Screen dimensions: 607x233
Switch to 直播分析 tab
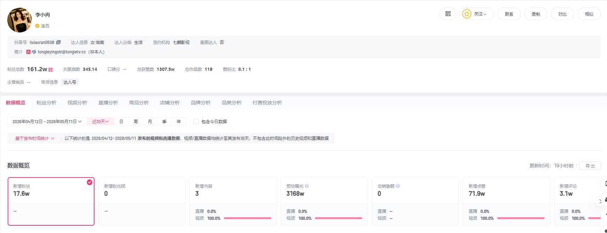coord(108,103)
